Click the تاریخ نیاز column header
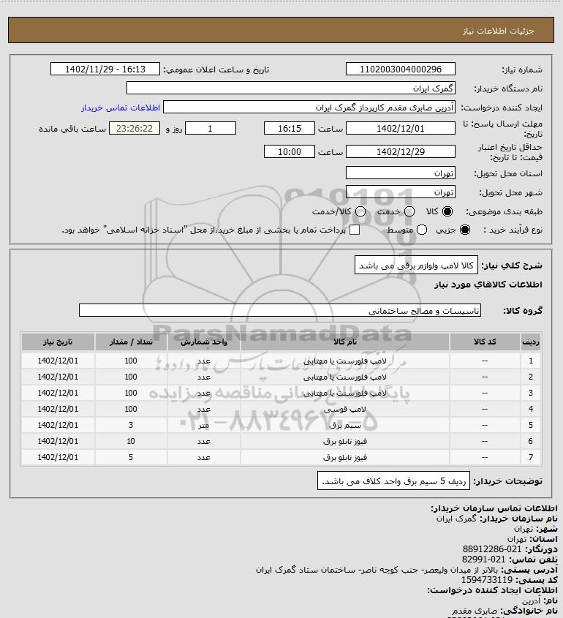This screenshot has height=618, width=563. pyautogui.click(x=58, y=342)
